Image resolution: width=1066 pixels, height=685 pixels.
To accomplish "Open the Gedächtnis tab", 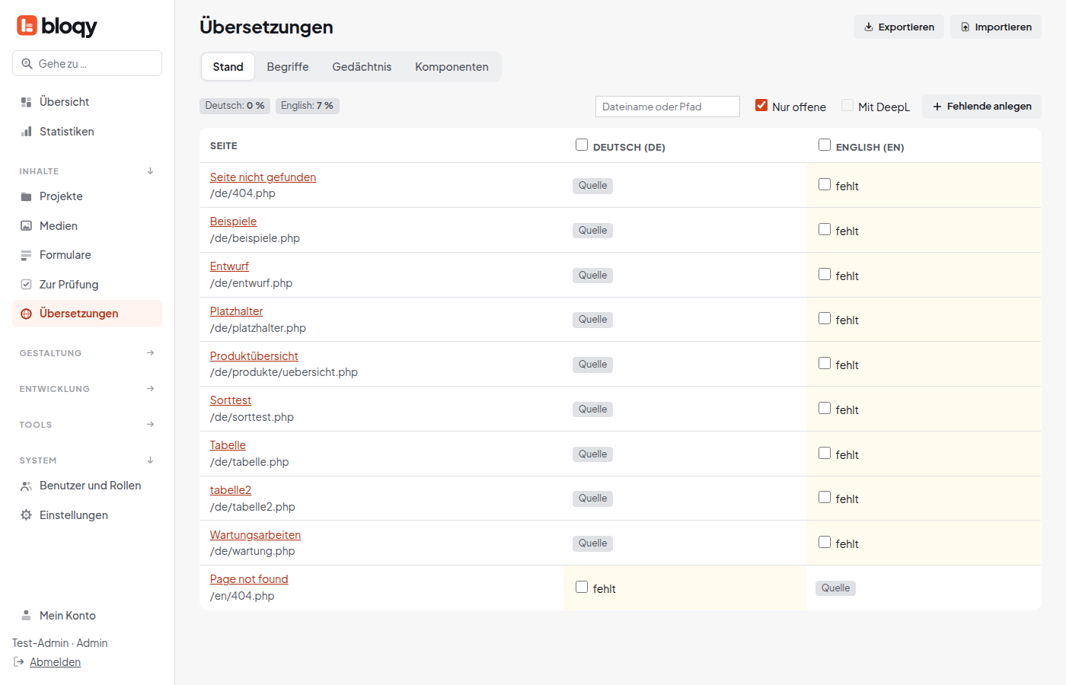I will [362, 67].
